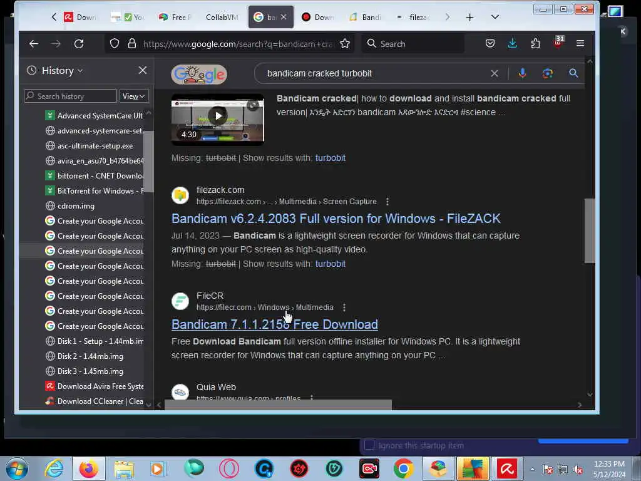The height and width of the screenshot is (481, 641).
Task: Open the Opera browser taskbar icon
Action: coord(229,468)
